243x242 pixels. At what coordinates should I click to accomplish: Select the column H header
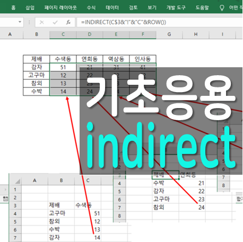(196, 34)
